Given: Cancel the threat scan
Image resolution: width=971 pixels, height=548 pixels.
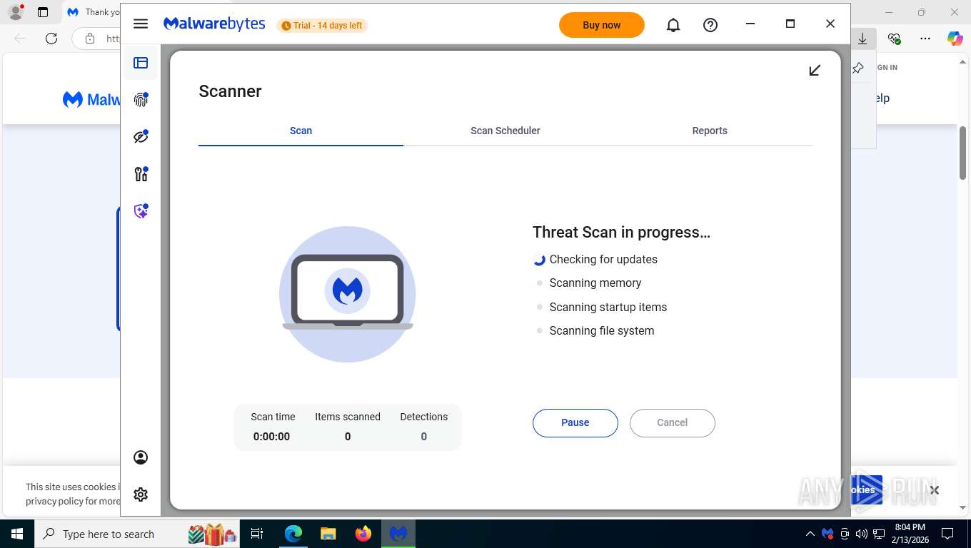Looking at the screenshot, I should (673, 422).
